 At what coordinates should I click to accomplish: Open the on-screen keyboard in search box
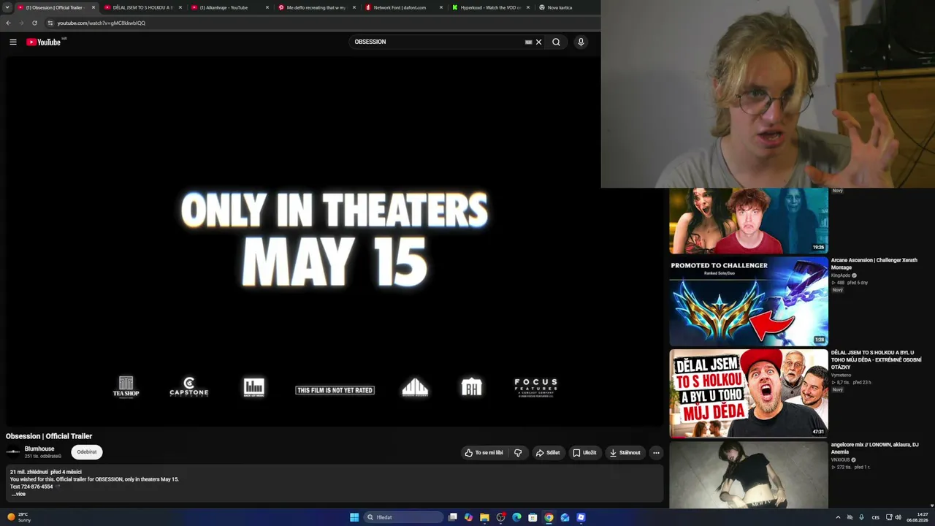point(528,42)
